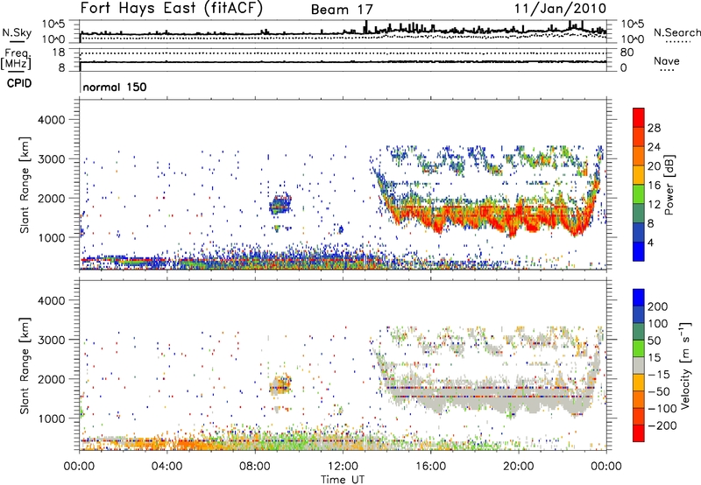Select the "16" label on power color bar

click(654, 186)
